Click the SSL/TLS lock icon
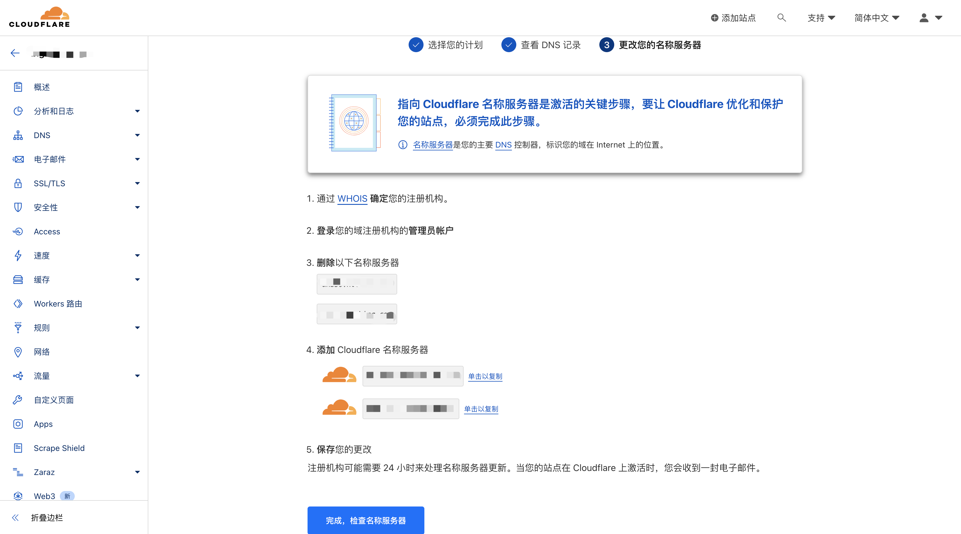The width and height of the screenshot is (961, 534). 18,183
